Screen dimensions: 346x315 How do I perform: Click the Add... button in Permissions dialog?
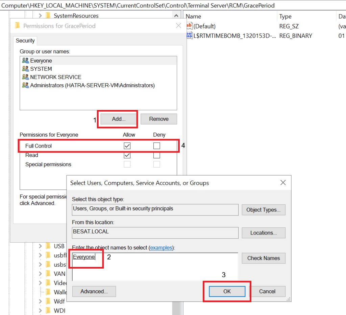[119, 119]
